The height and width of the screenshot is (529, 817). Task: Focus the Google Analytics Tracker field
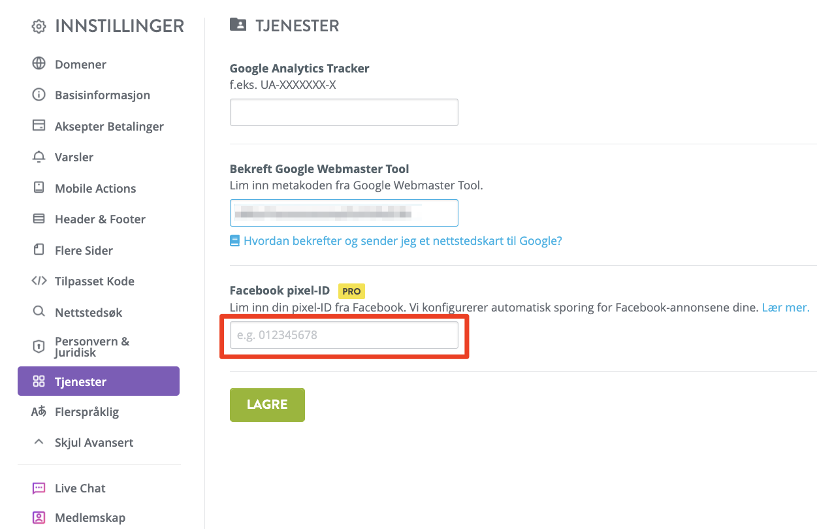coord(344,112)
